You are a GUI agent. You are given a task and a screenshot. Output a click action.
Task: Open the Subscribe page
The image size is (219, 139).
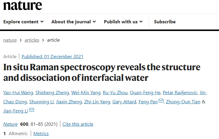point(165,22)
